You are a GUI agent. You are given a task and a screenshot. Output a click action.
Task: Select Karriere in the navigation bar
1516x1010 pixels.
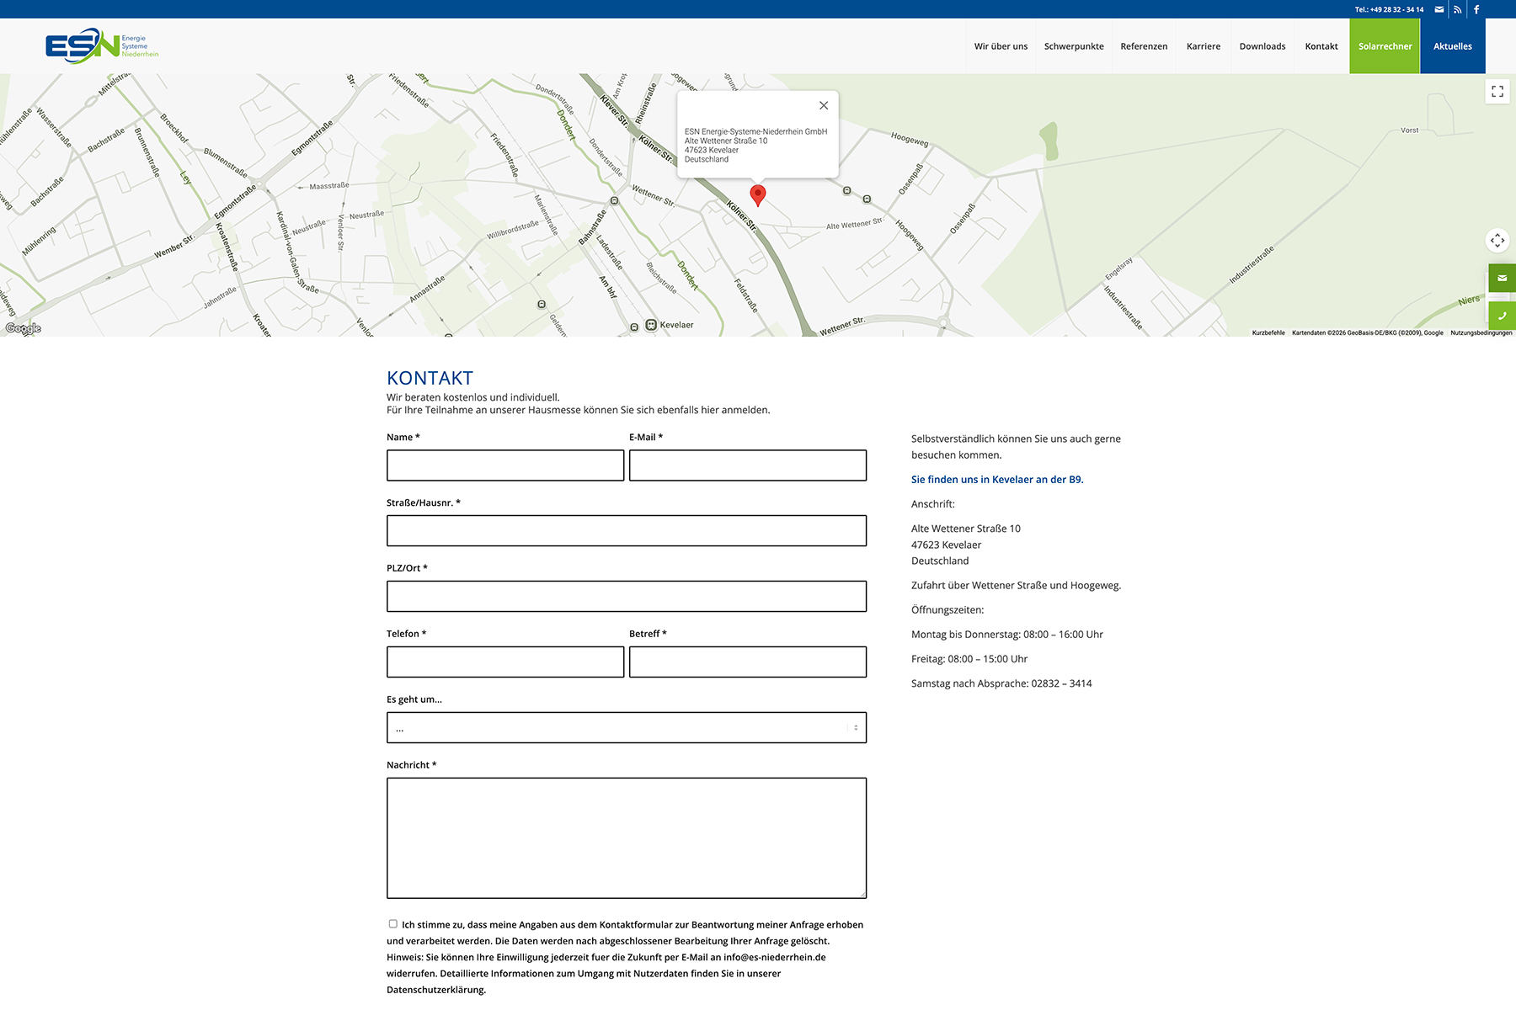click(1204, 46)
